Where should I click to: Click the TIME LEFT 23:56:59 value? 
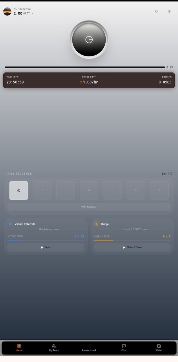tap(15, 82)
